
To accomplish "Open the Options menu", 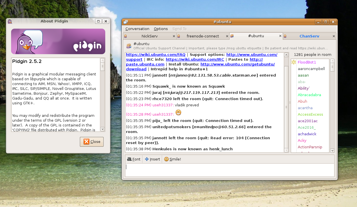I will [161, 29].
